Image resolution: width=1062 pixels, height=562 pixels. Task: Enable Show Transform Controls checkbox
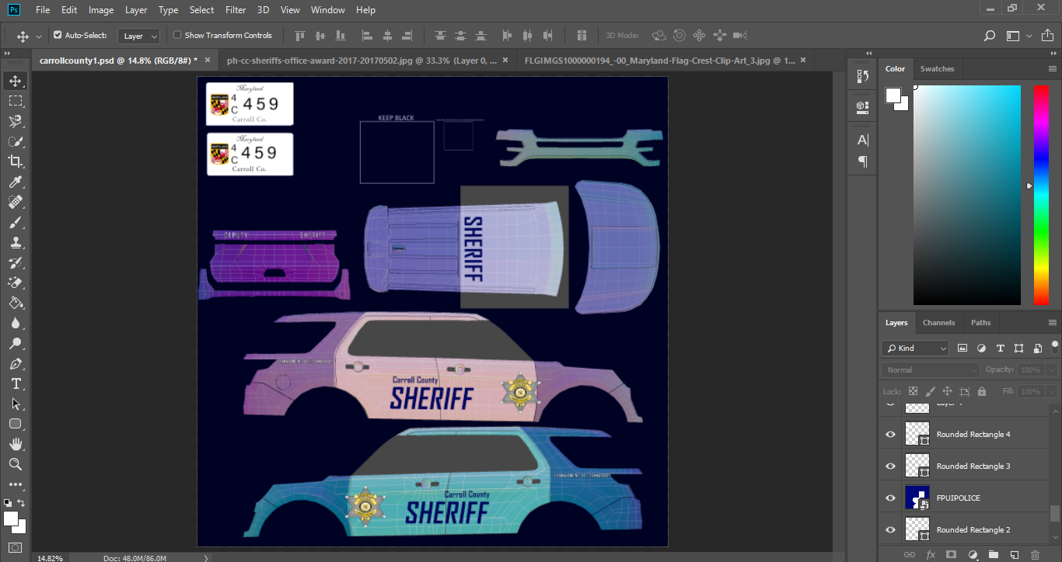177,35
